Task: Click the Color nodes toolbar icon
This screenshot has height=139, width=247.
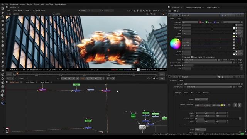Action: (3, 25)
